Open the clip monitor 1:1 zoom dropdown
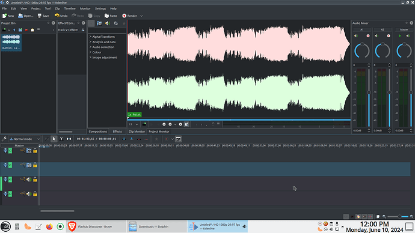The image size is (415, 233). point(134,124)
